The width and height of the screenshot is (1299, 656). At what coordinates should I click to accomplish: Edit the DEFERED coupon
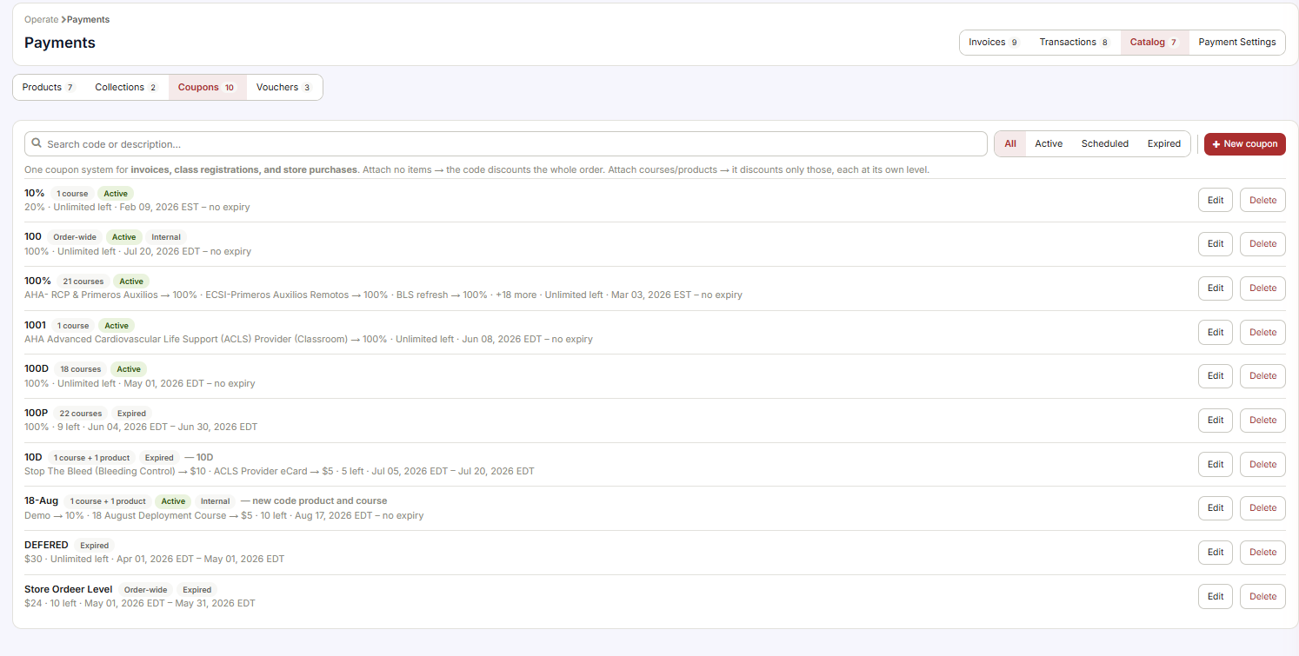point(1216,552)
